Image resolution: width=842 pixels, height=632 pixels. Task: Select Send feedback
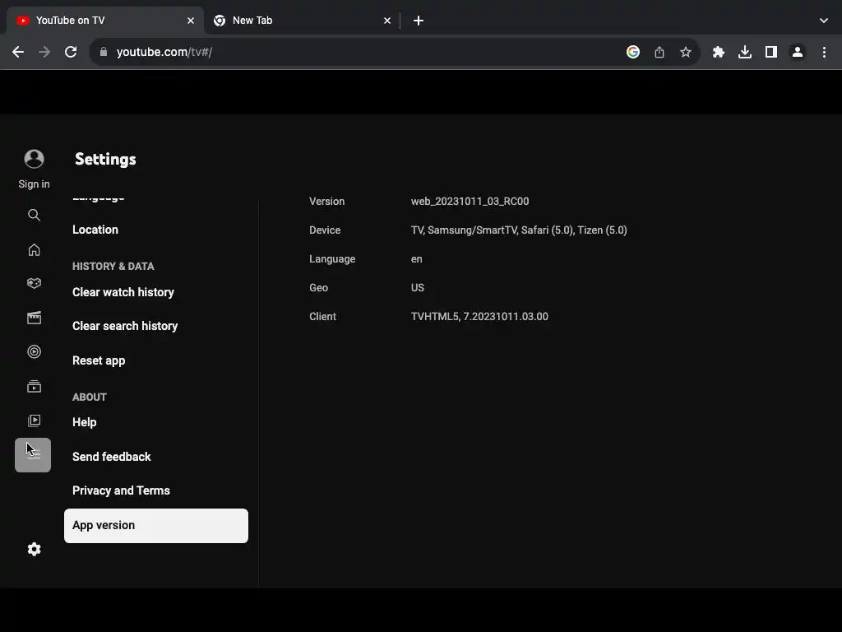click(x=111, y=457)
